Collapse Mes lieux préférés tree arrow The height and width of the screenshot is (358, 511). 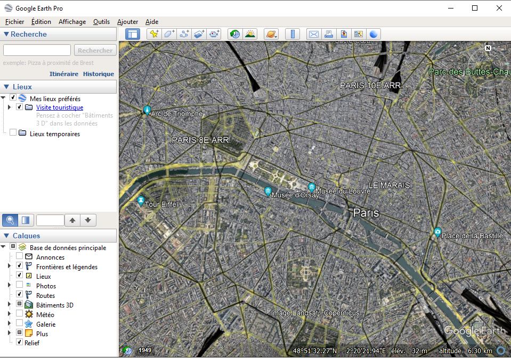(3, 98)
